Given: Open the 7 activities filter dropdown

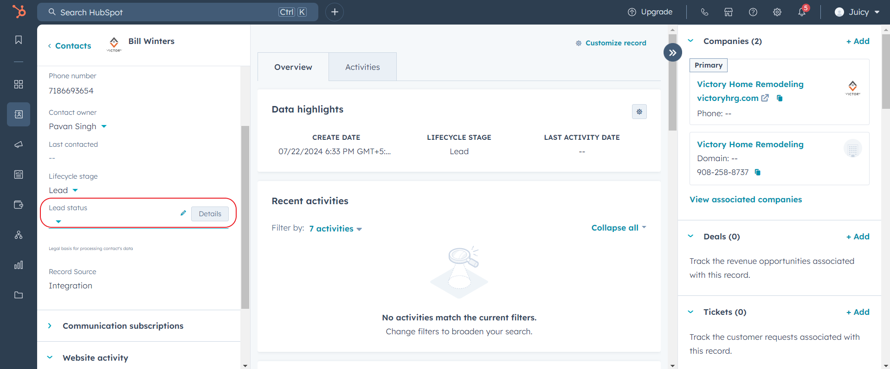Looking at the screenshot, I should pyautogui.click(x=335, y=229).
